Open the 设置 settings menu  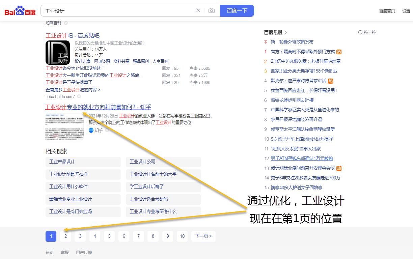[407, 10]
